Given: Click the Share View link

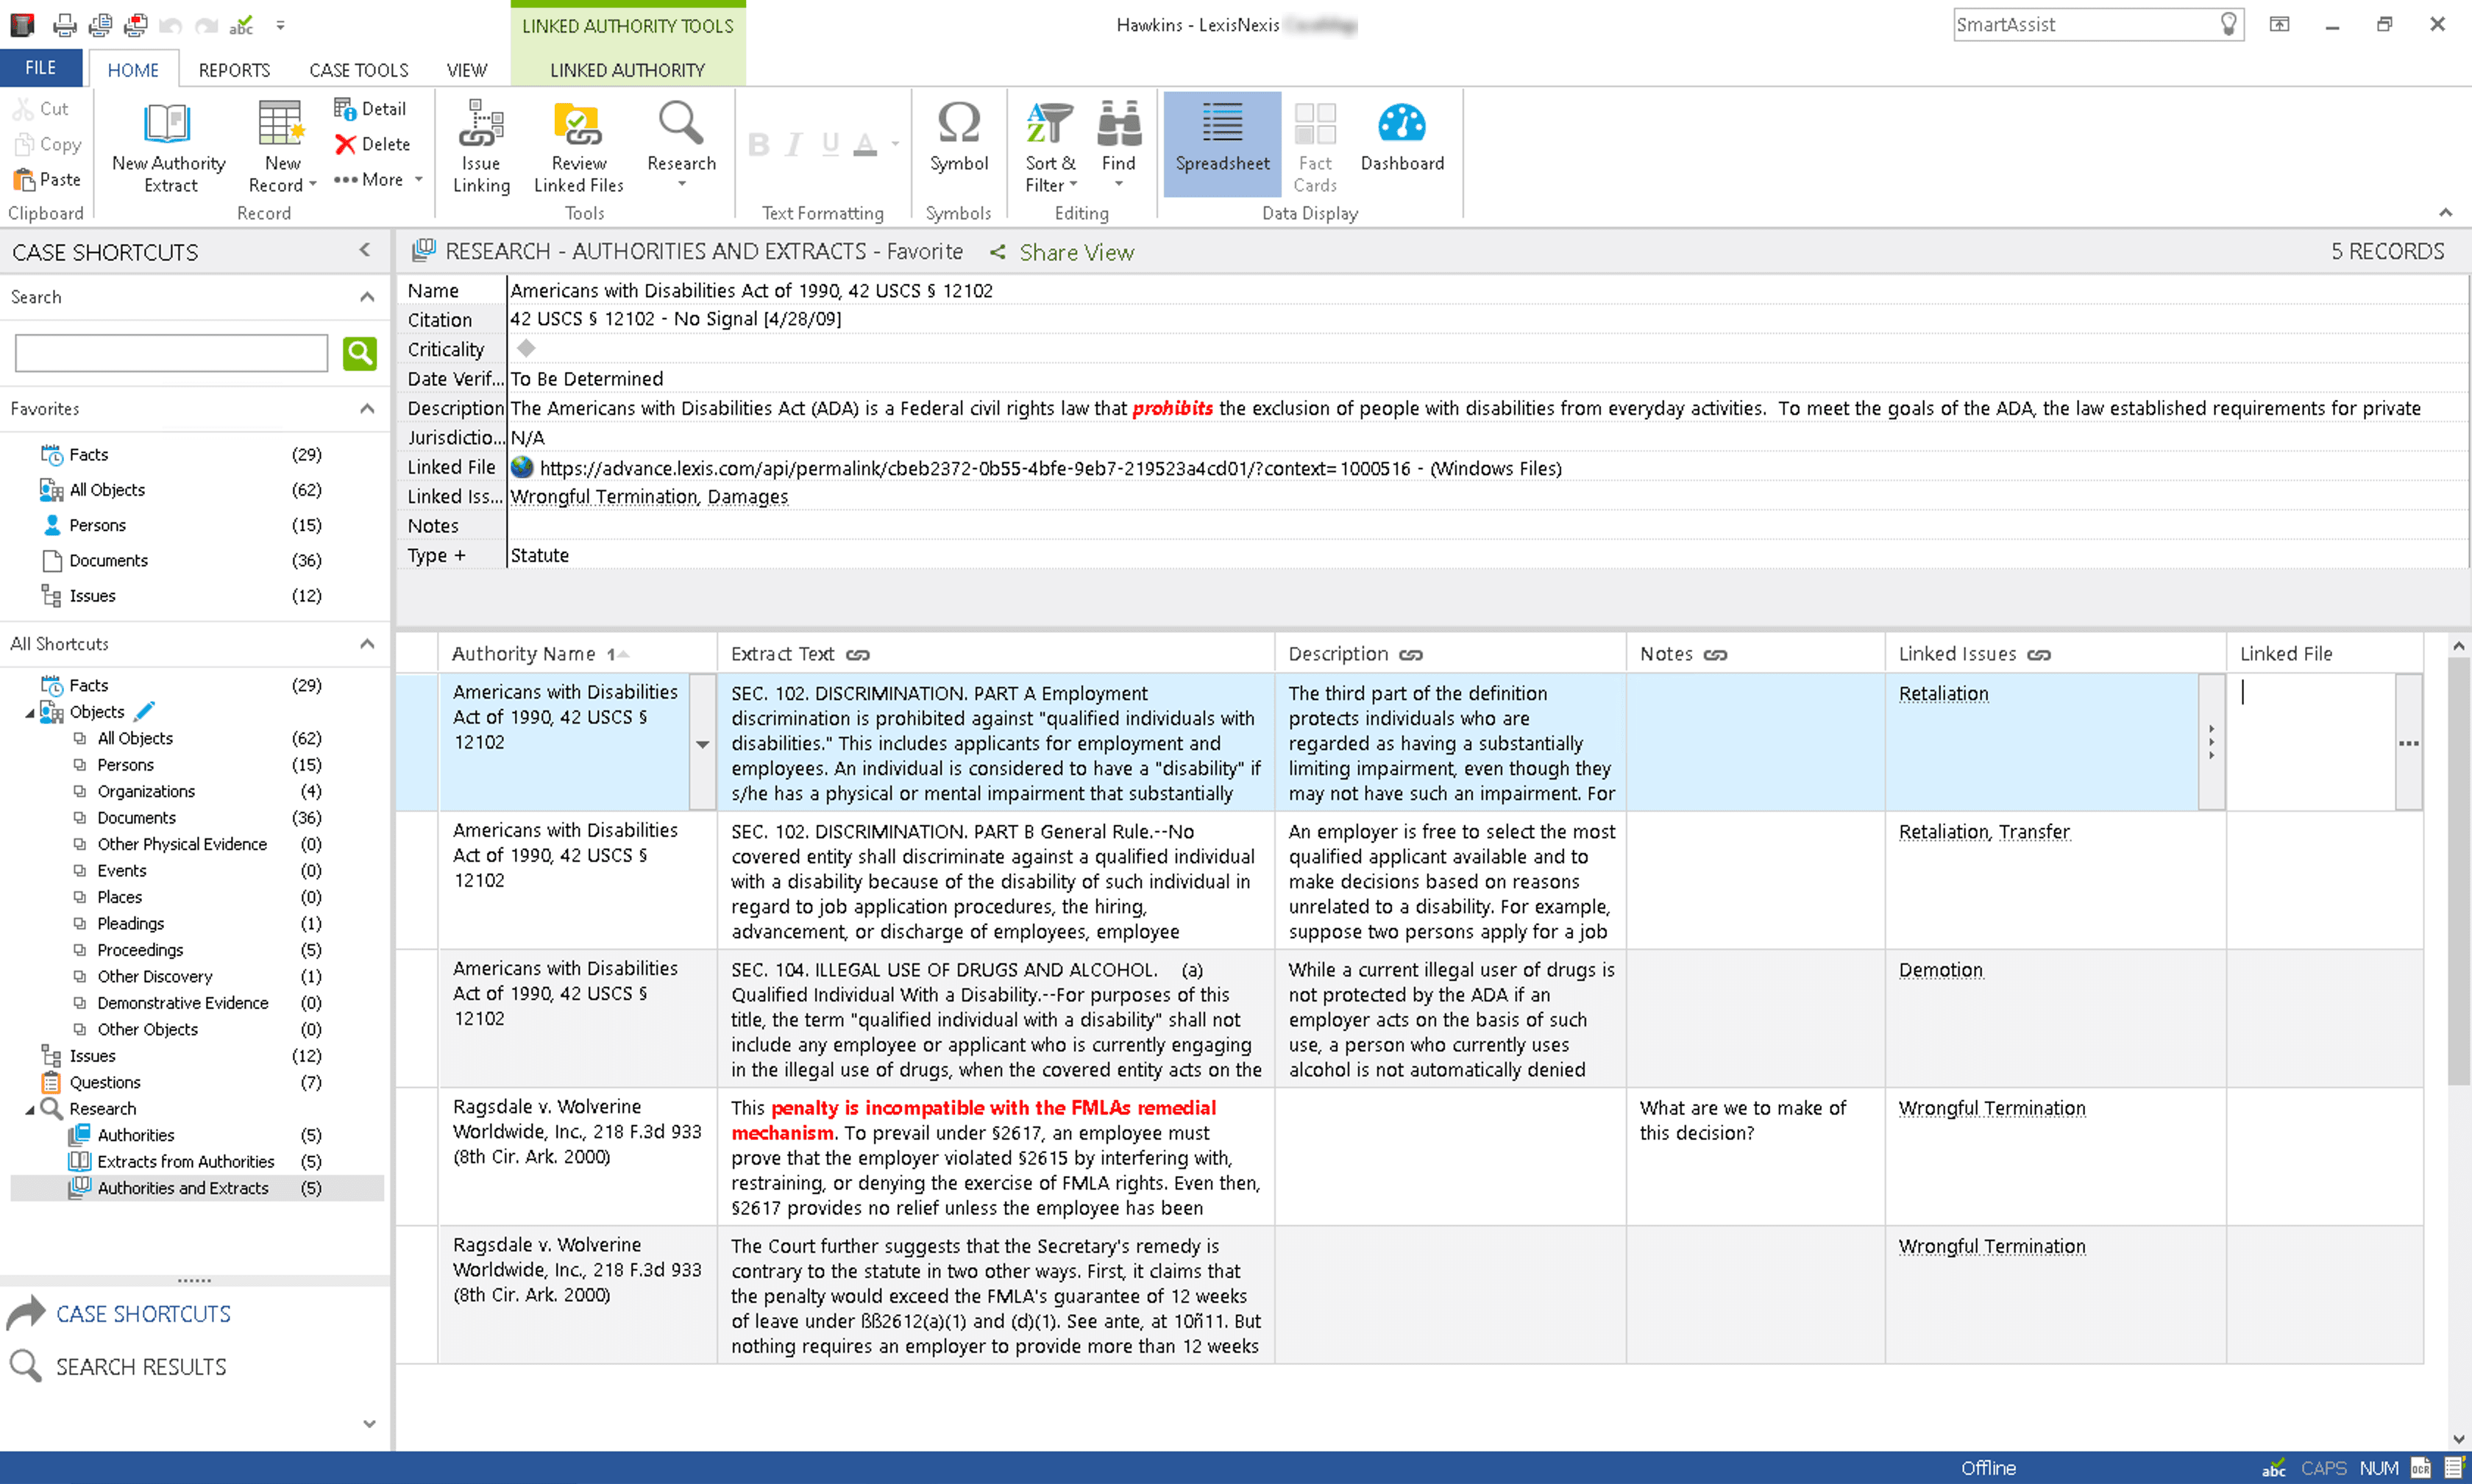Looking at the screenshot, I should pos(1076,253).
